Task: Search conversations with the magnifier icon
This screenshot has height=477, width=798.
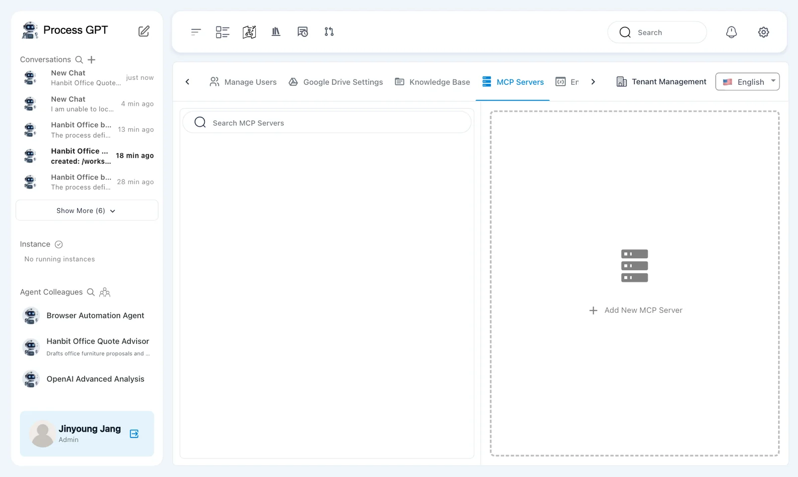Action: point(79,60)
